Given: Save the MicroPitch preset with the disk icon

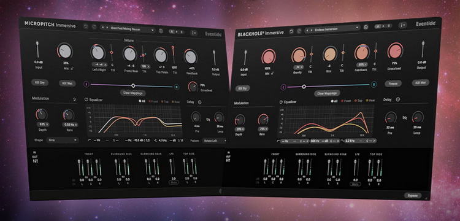Looking at the screenshot, I should 161,31.
